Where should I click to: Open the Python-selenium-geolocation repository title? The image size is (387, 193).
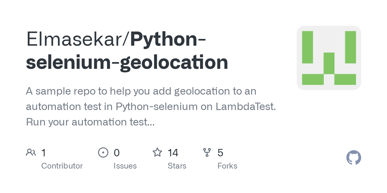tap(127, 51)
